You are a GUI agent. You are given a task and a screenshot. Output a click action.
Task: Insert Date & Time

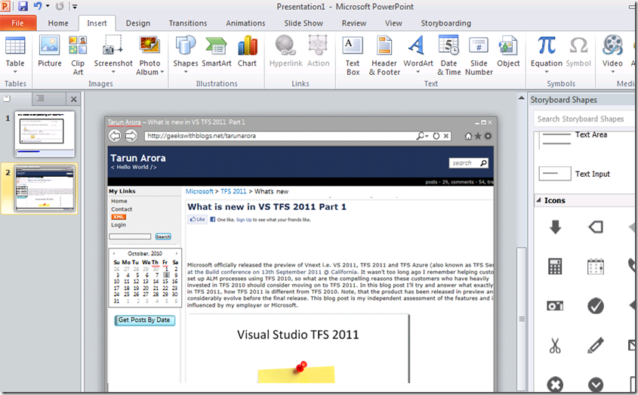click(448, 55)
